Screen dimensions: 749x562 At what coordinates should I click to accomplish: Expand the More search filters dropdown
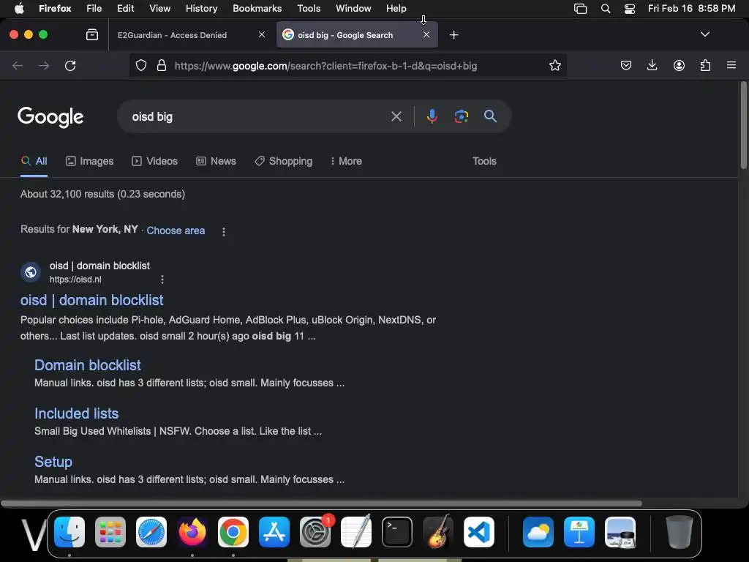[x=346, y=161]
